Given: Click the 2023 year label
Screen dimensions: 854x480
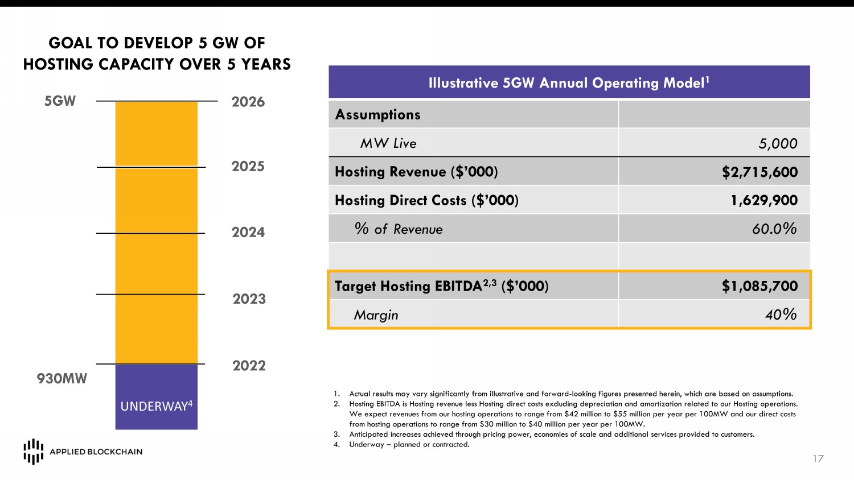Looking at the screenshot, I should pyautogui.click(x=249, y=299).
